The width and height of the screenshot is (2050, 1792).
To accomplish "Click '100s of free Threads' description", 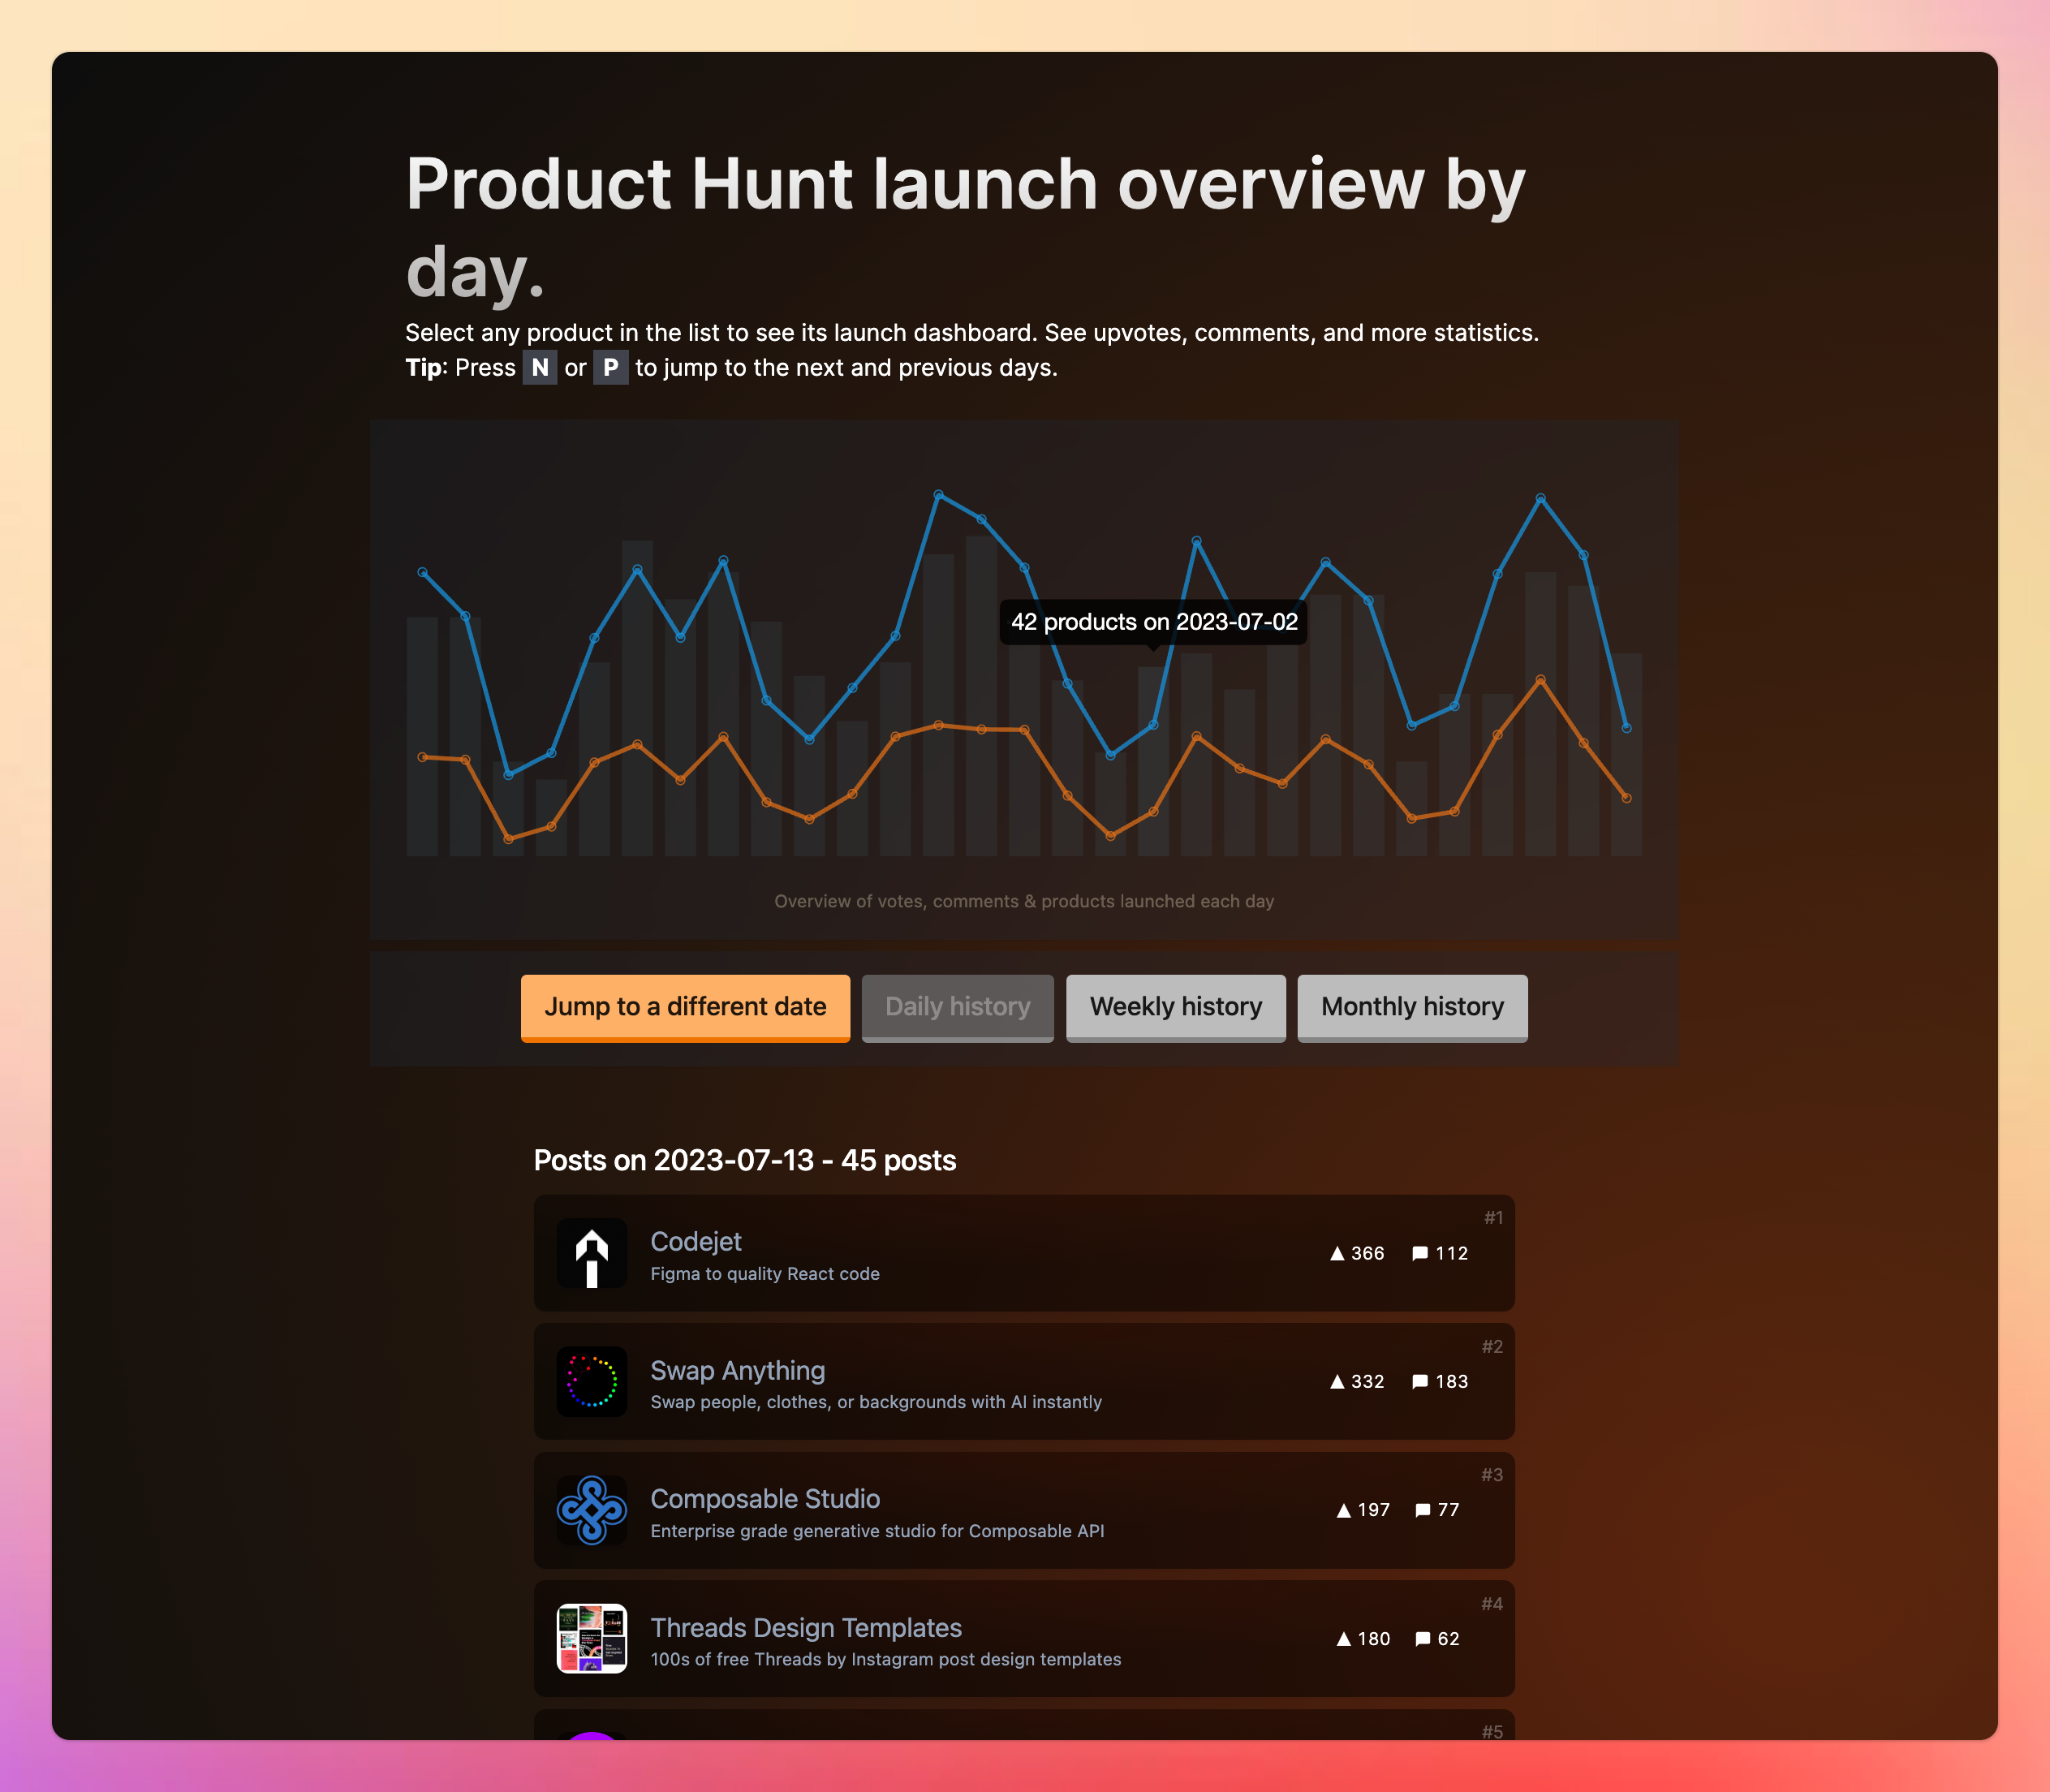I will coord(886,1659).
